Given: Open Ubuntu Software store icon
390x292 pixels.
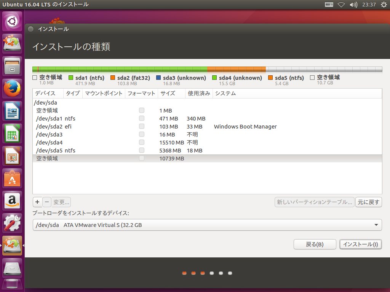Looking at the screenshot, I should point(12,178).
